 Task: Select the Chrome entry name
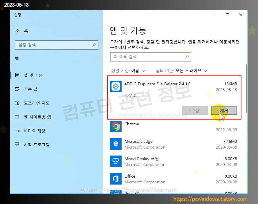tap(132, 124)
